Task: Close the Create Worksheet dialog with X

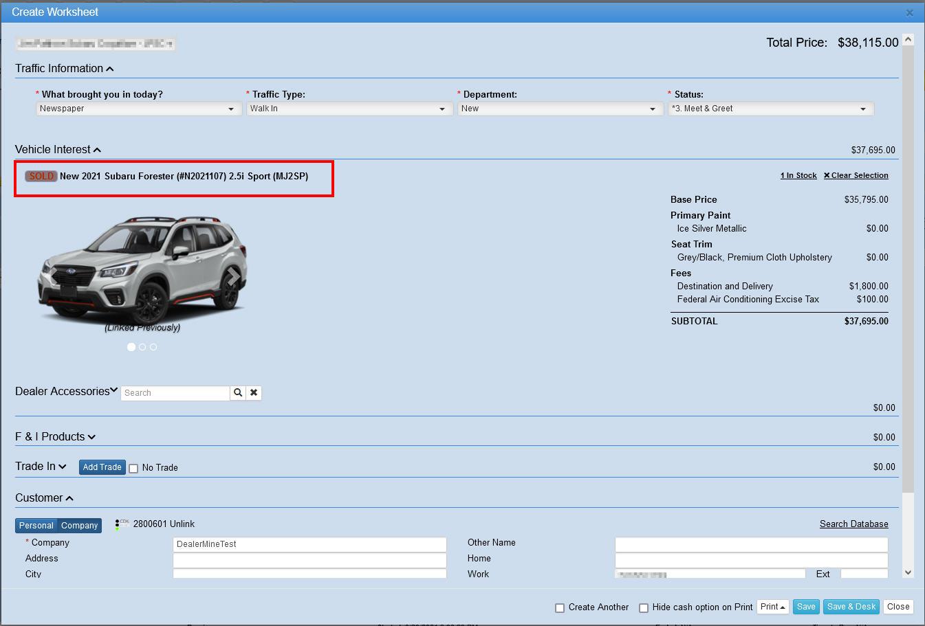Action: tap(909, 12)
